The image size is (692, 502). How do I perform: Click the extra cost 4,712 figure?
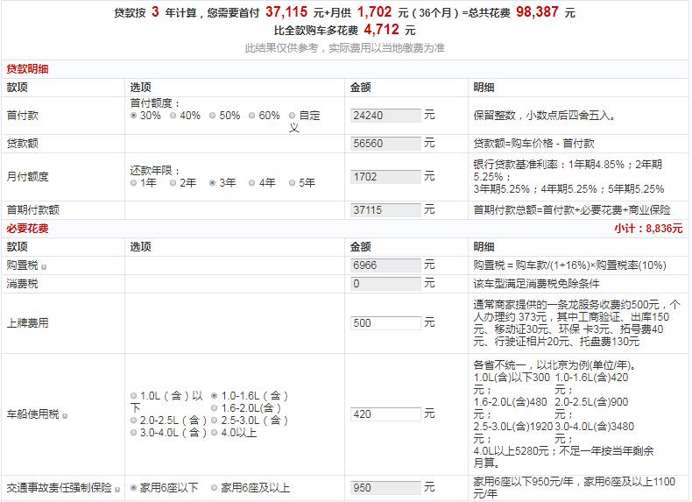tap(381, 30)
